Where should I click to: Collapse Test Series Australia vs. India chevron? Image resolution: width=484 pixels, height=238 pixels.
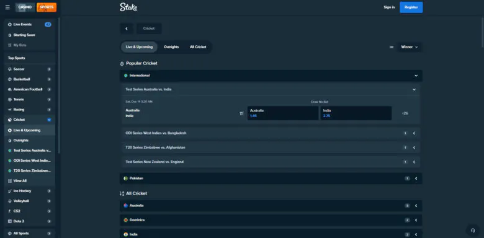pos(414,90)
